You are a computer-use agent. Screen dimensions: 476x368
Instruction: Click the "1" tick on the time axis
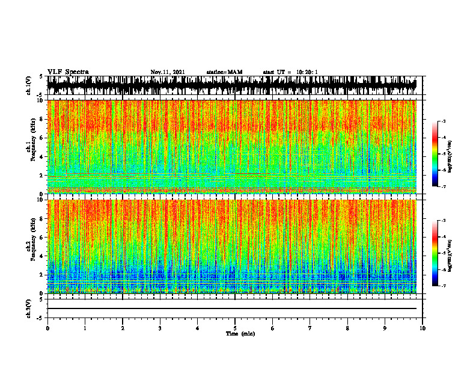click(85, 328)
